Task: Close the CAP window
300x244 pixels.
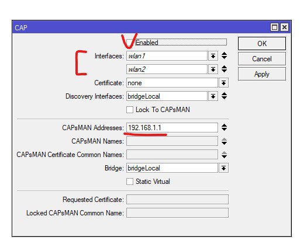Action: (x=284, y=27)
